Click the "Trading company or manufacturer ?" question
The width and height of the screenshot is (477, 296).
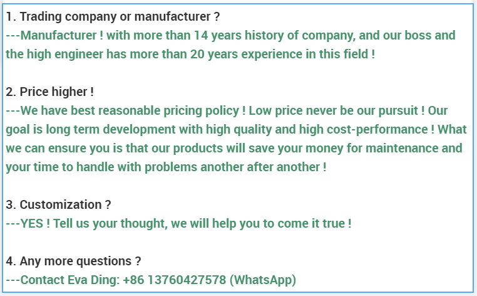click(x=119, y=16)
